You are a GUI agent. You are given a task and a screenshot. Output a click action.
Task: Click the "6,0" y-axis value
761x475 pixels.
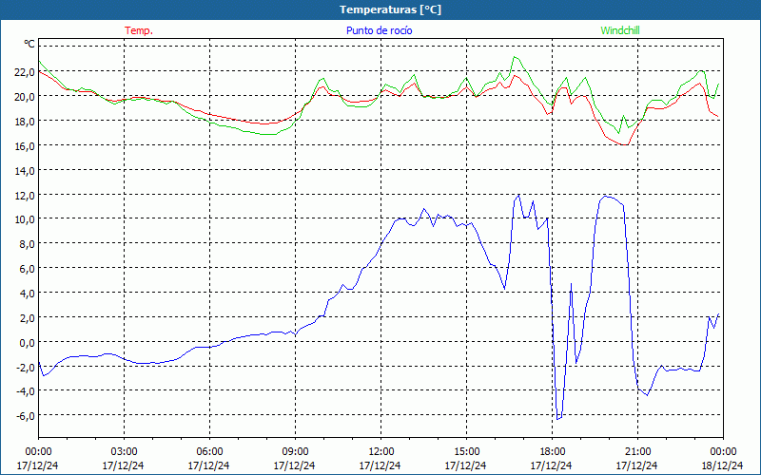[x=28, y=269]
